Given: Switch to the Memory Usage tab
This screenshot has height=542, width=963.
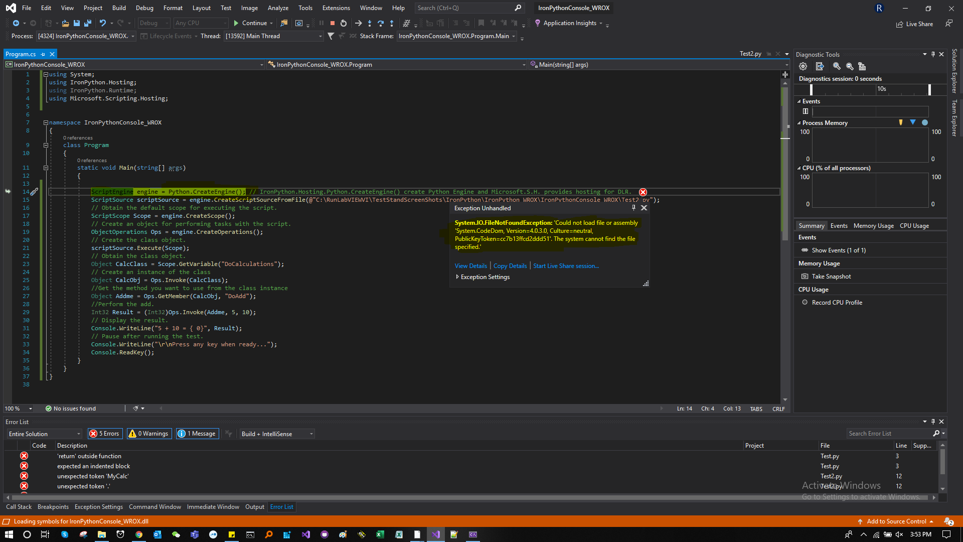Looking at the screenshot, I should 873,225.
